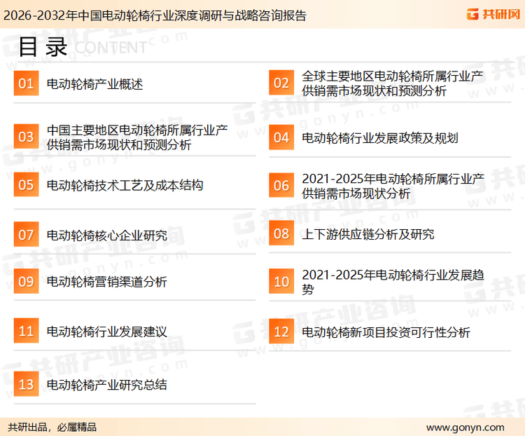Image resolution: width=525 pixels, height=436 pixels.
Task: Go to 电动轮椅新项目投资可行性分析 chapter
Action: [386, 332]
